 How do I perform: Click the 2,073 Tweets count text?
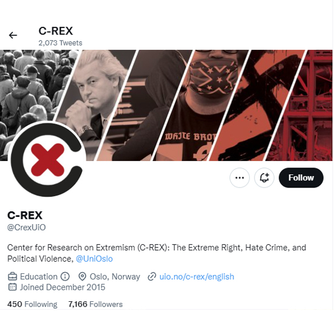(60, 43)
